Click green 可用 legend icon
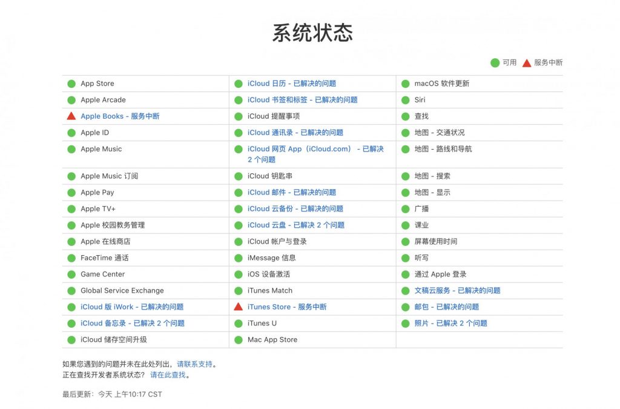Viewport: 620px width, 409px height. (495, 62)
